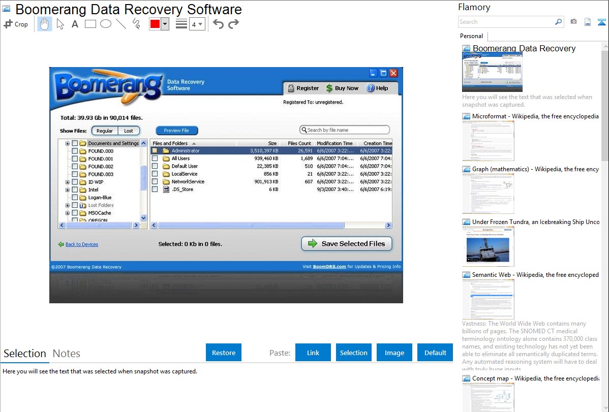Expand the ID WIP folder node
Screen dimensions: 609x412
click(68, 182)
